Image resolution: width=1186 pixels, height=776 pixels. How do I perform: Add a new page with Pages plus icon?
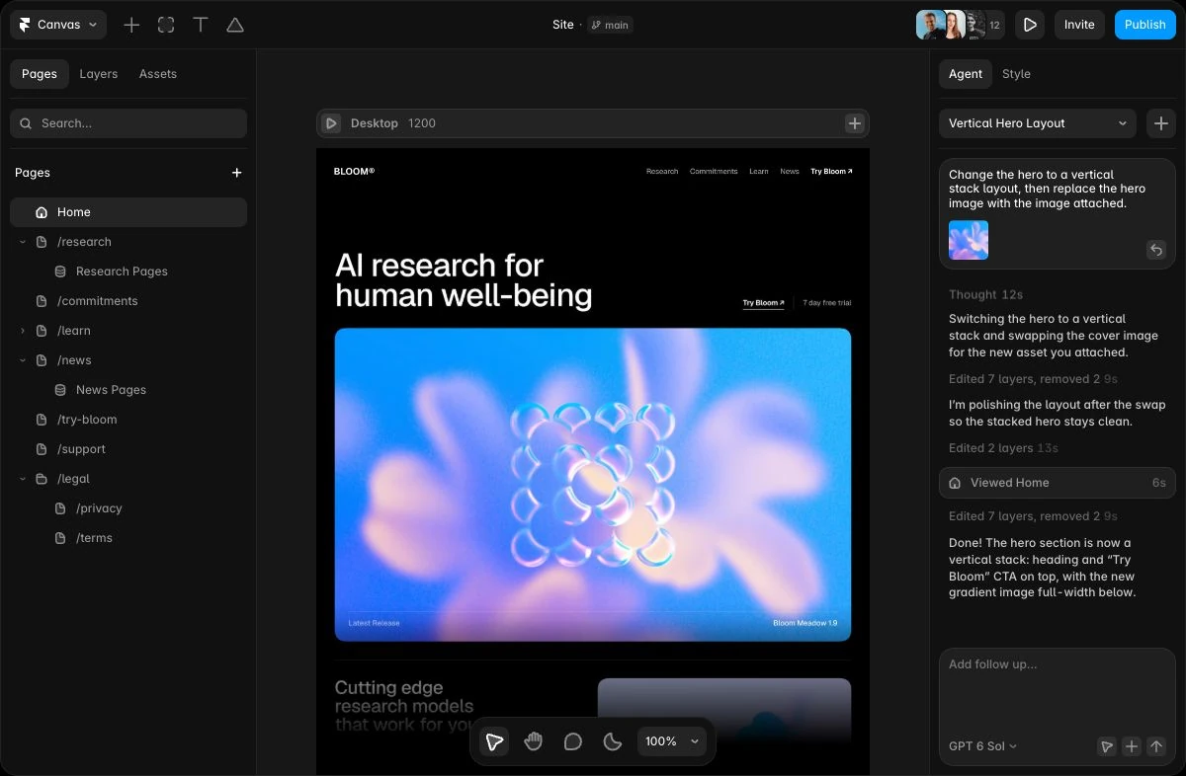[237, 173]
